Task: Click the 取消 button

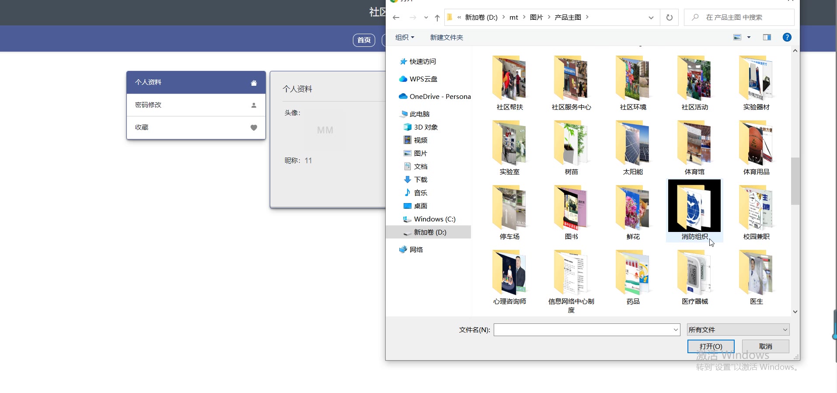Action: point(765,346)
